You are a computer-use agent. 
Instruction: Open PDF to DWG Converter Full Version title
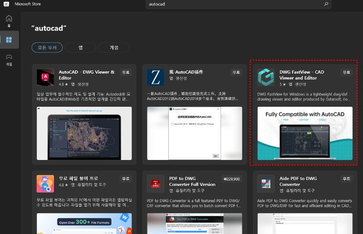192,181
